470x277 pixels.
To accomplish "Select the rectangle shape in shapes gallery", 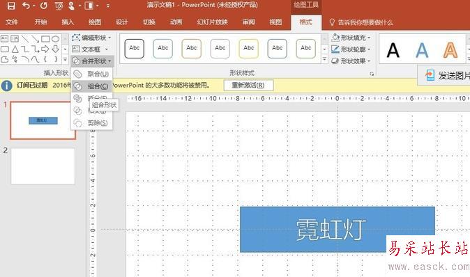I will coord(45,39).
